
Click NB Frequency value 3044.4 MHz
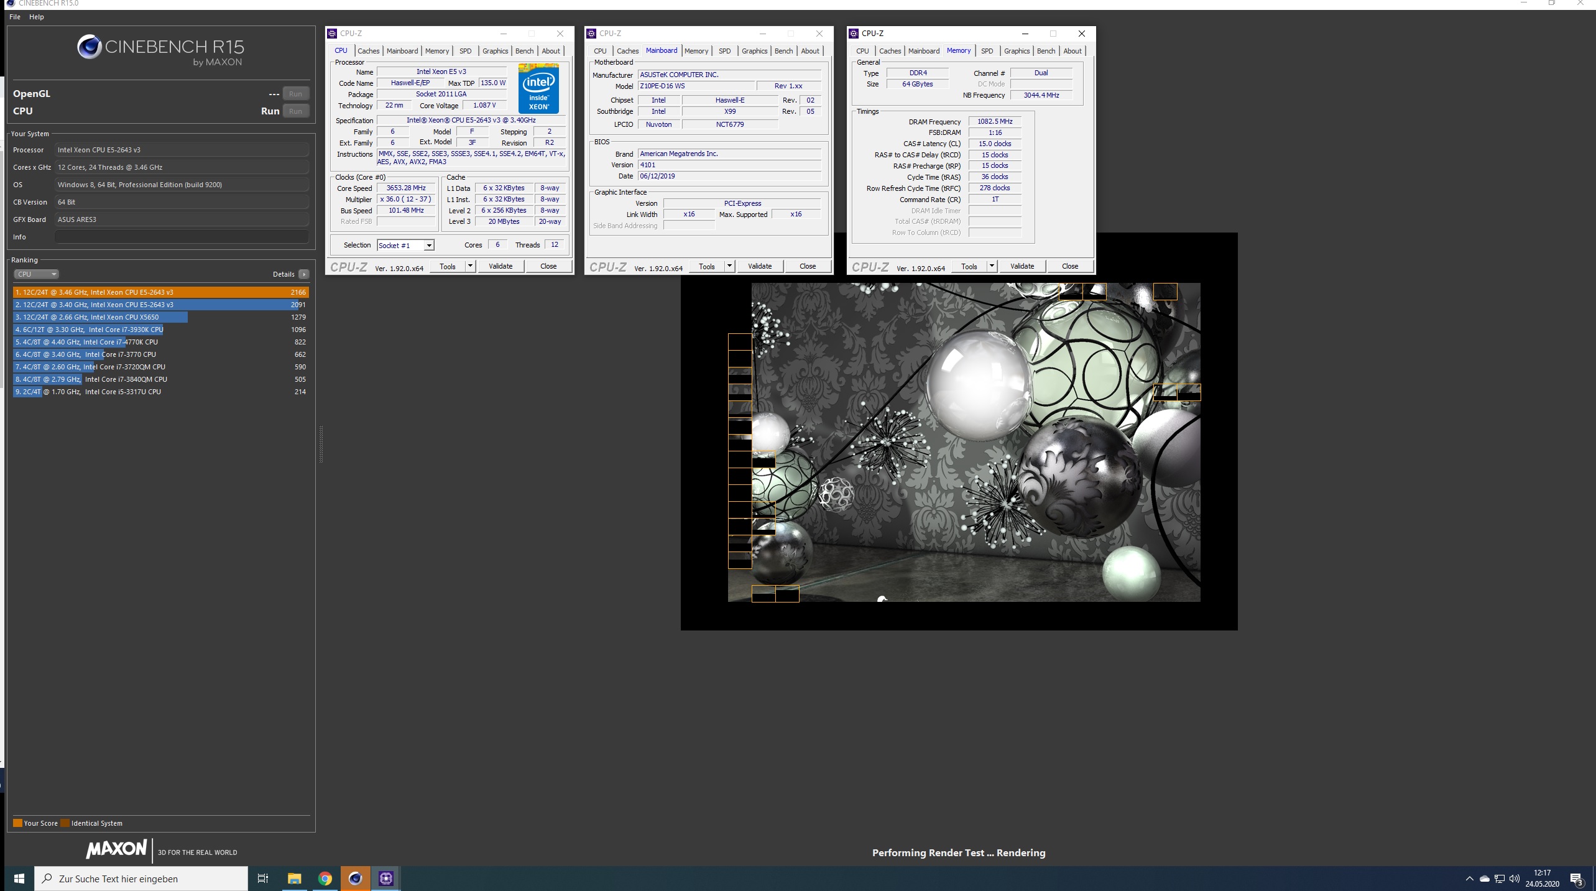click(x=1041, y=96)
